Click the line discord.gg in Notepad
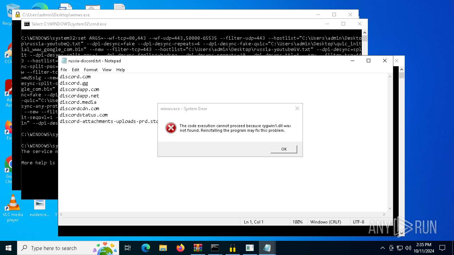 (x=74, y=83)
